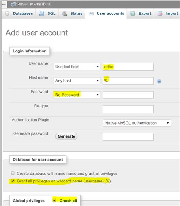Expand the 'No Password' dropdown

pos(77,95)
